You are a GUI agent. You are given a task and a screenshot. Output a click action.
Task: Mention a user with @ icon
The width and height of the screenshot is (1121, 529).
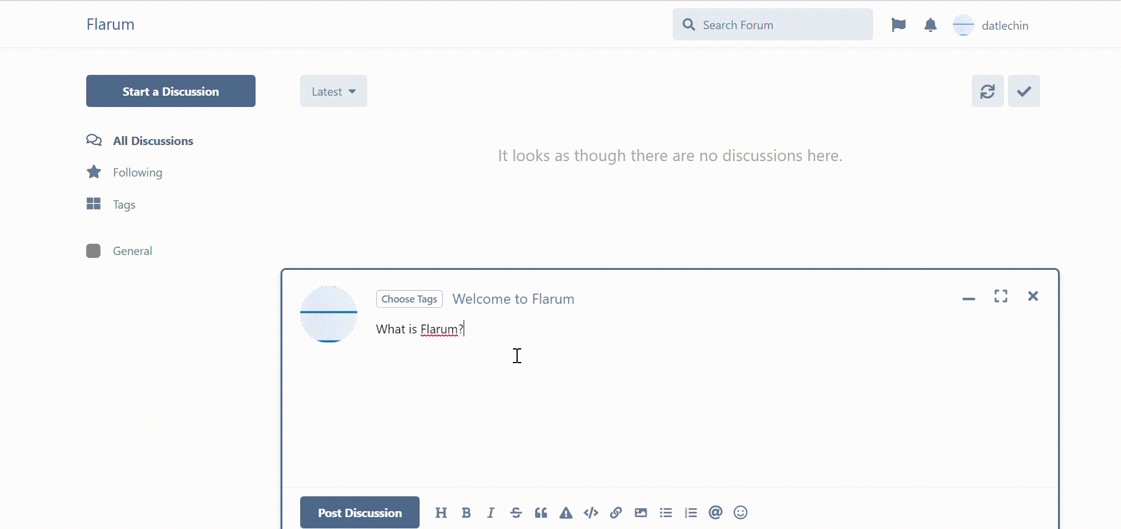(715, 512)
